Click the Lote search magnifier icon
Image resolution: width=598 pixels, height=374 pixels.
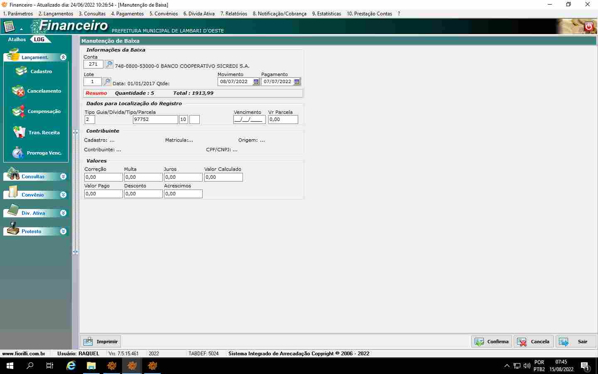click(x=107, y=82)
